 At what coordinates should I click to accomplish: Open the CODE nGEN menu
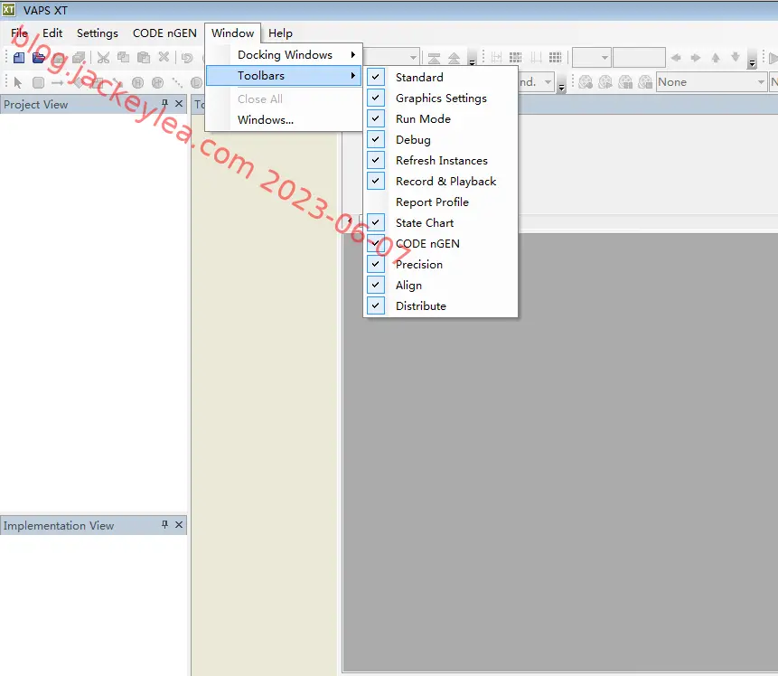click(164, 33)
